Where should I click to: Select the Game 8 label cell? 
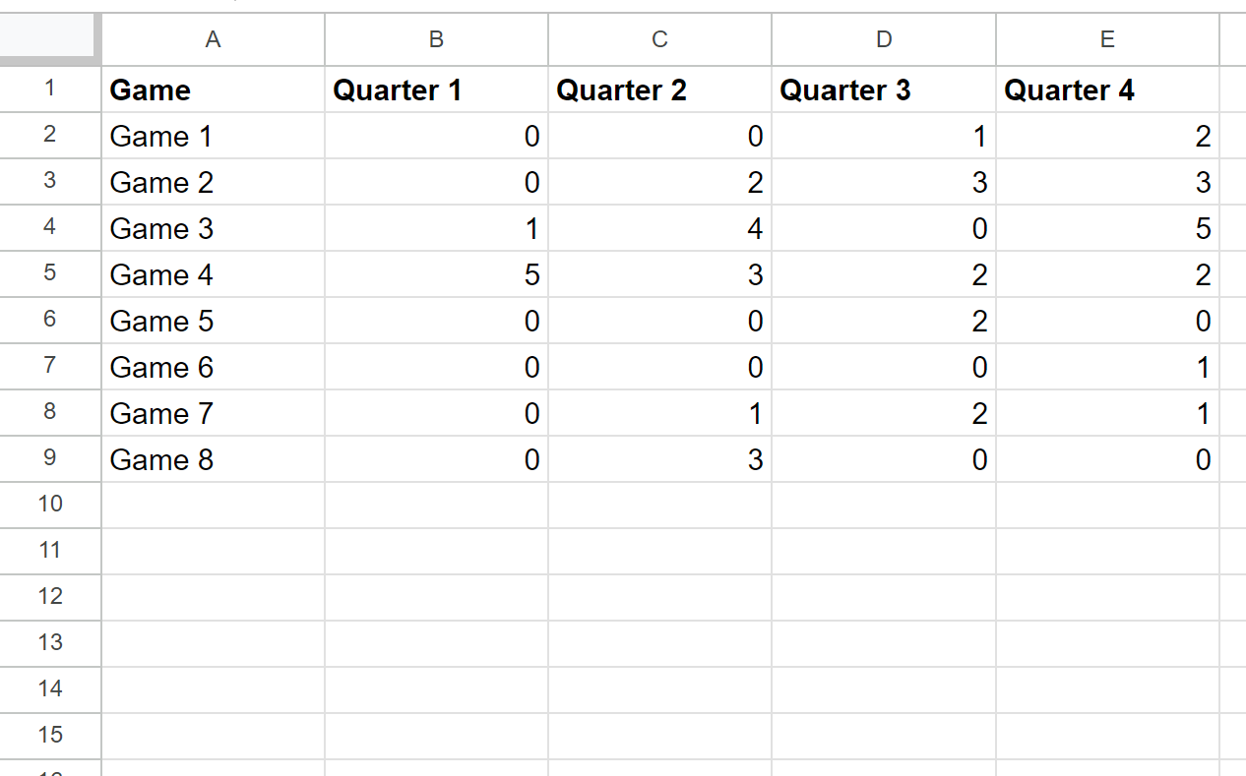[x=213, y=459]
